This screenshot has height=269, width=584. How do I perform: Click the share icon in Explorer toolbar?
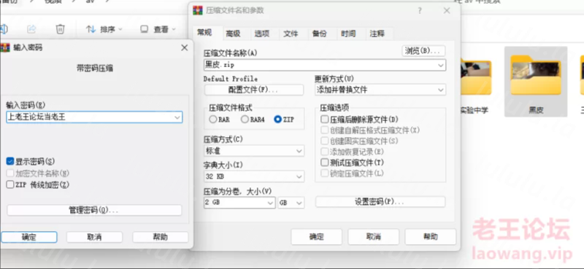click(x=31, y=29)
